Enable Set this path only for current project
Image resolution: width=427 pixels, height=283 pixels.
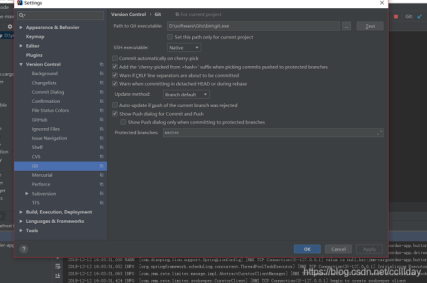170,37
